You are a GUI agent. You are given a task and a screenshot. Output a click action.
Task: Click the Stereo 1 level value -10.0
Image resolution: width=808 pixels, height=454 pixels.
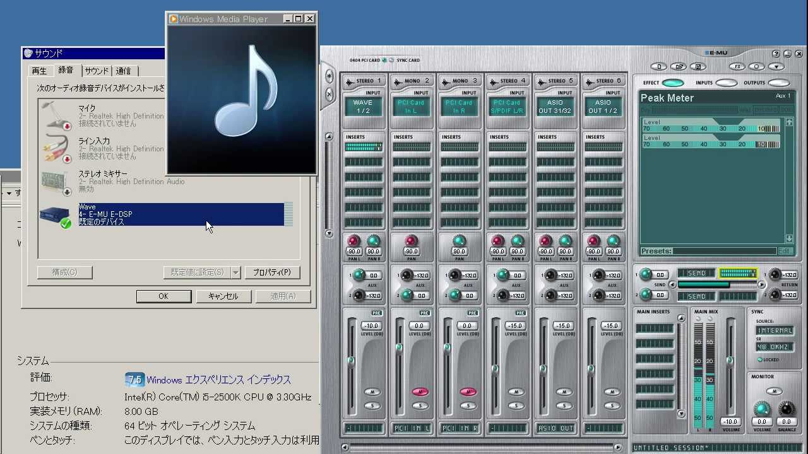point(371,326)
